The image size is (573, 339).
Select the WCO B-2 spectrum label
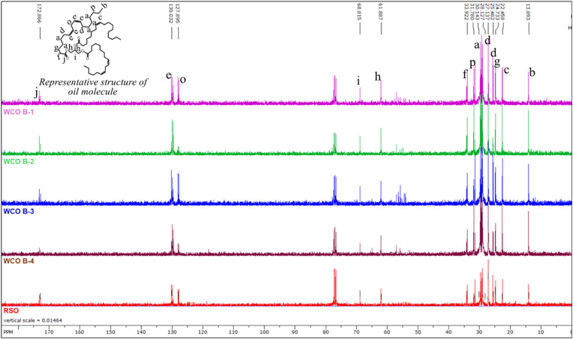pos(18,162)
